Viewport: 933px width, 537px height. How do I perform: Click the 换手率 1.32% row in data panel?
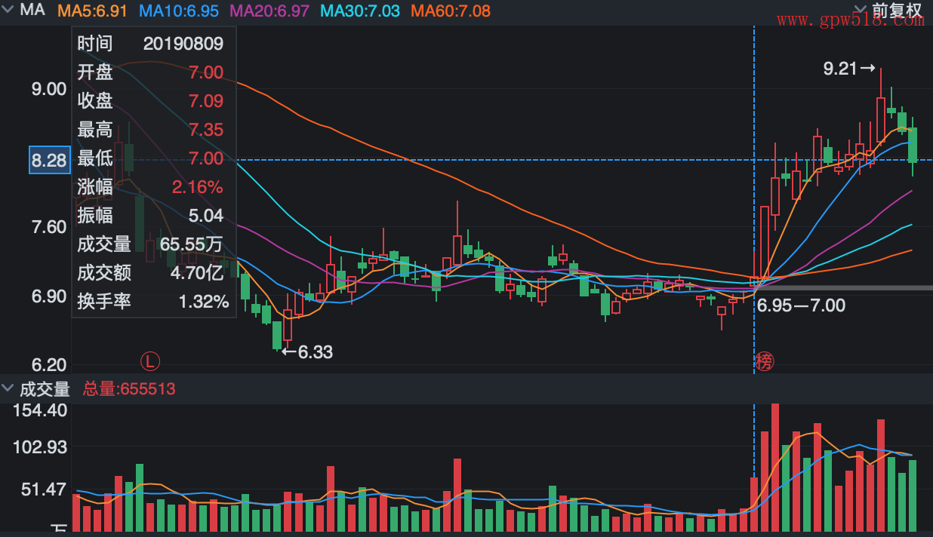(x=151, y=302)
